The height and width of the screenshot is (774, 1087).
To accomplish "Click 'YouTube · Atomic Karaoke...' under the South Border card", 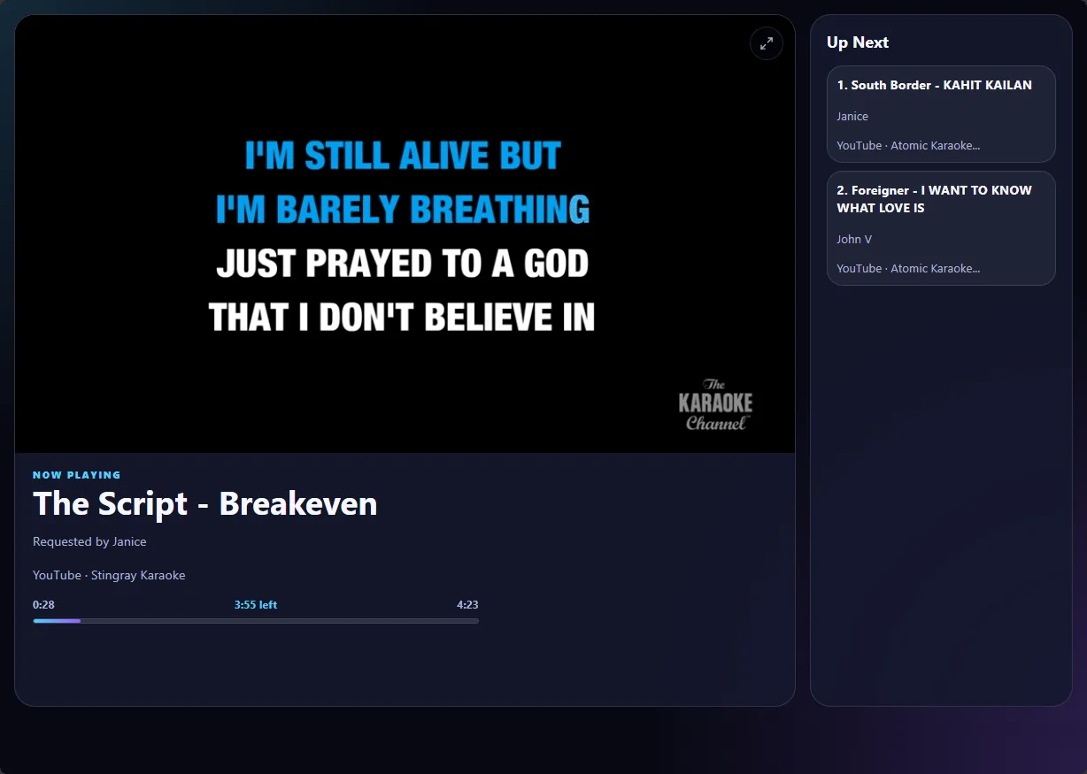I will tap(908, 145).
